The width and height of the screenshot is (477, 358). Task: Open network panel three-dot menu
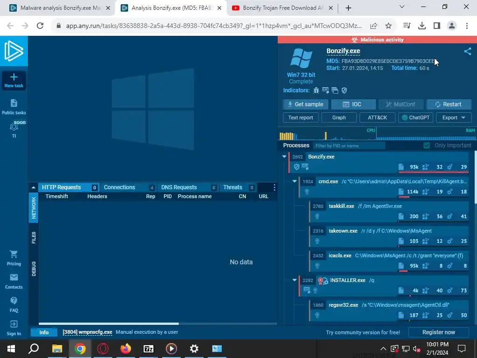[x=274, y=187]
